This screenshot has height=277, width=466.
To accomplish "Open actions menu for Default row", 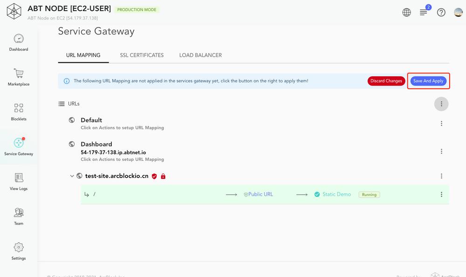I will click(441, 124).
